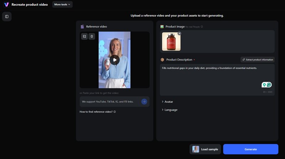Viewport: 285px width, 159px height.
Task: Click the Product image picture icon
Action: pos(162,27)
